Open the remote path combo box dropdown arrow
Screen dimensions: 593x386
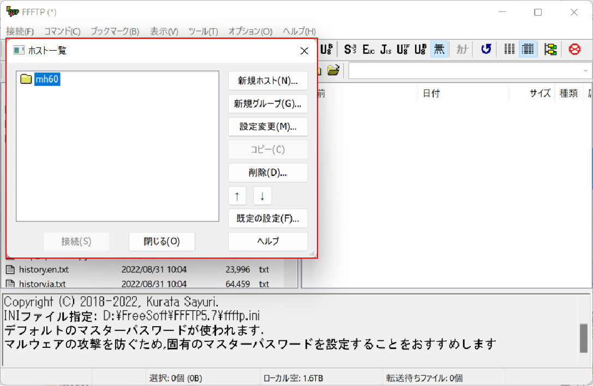pos(585,71)
